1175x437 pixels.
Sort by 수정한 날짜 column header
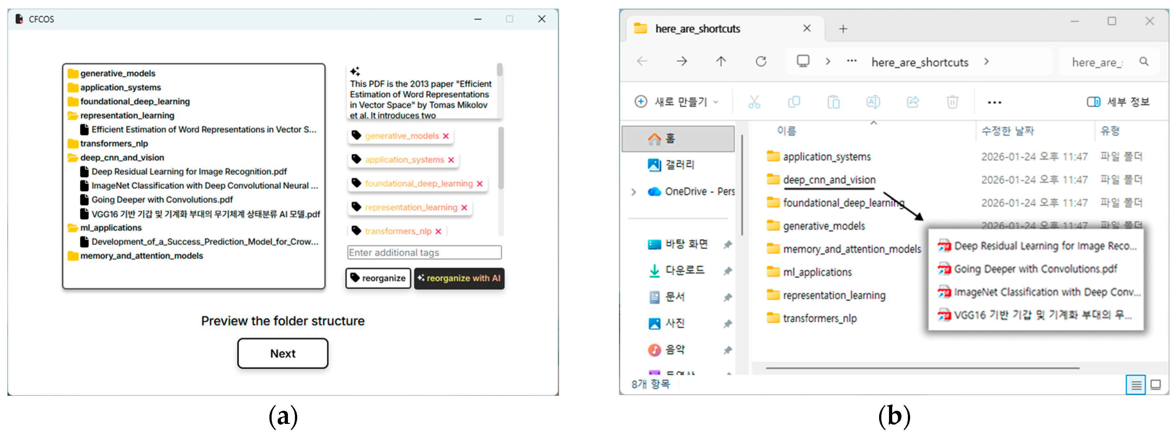point(1008,131)
